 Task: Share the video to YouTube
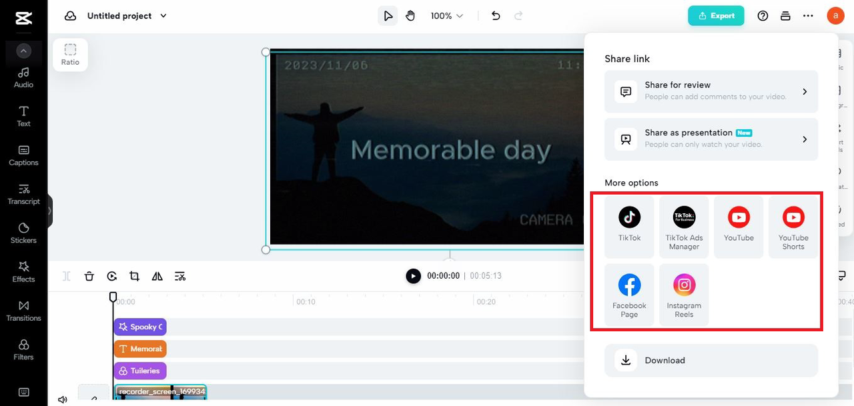(739, 227)
